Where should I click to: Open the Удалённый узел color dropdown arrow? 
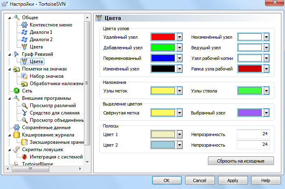point(179,37)
